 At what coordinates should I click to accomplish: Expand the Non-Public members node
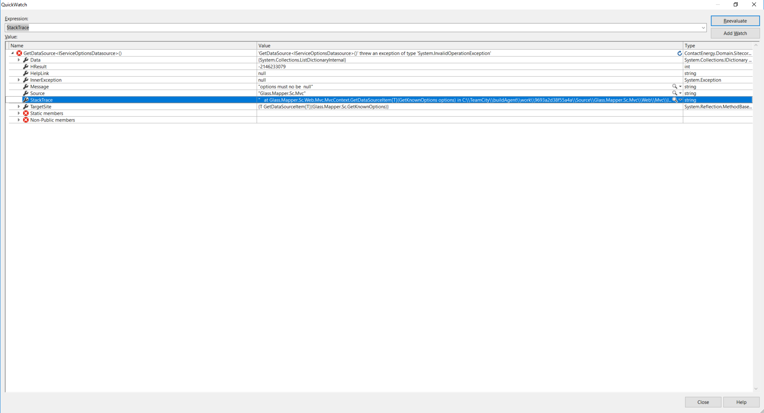(x=19, y=120)
